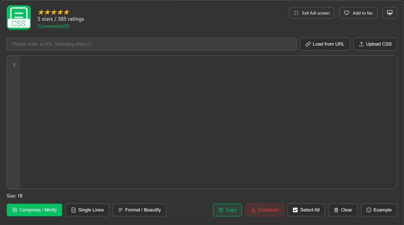Check the Select All checkbox icon
Screen dimensions: 404x225
pos(295,210)
